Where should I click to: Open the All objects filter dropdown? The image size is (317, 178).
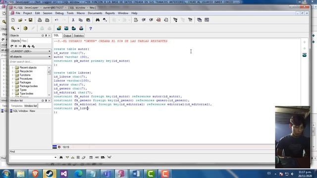click(x=30, y=57)
